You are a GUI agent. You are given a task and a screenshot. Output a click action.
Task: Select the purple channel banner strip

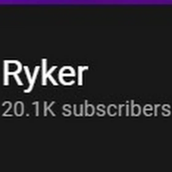click(x=86, y=2)
